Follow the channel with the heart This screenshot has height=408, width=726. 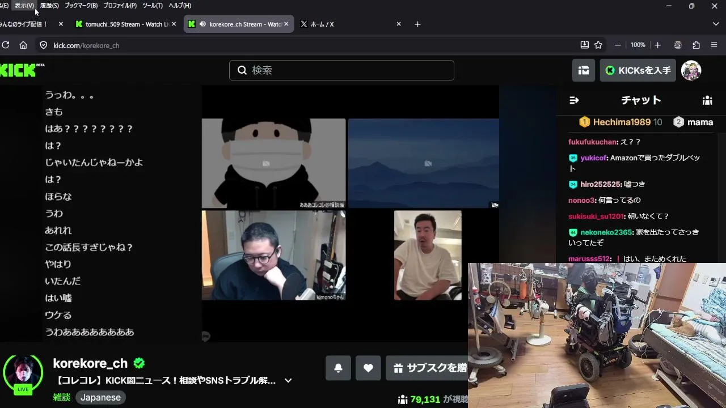[368, 368]
